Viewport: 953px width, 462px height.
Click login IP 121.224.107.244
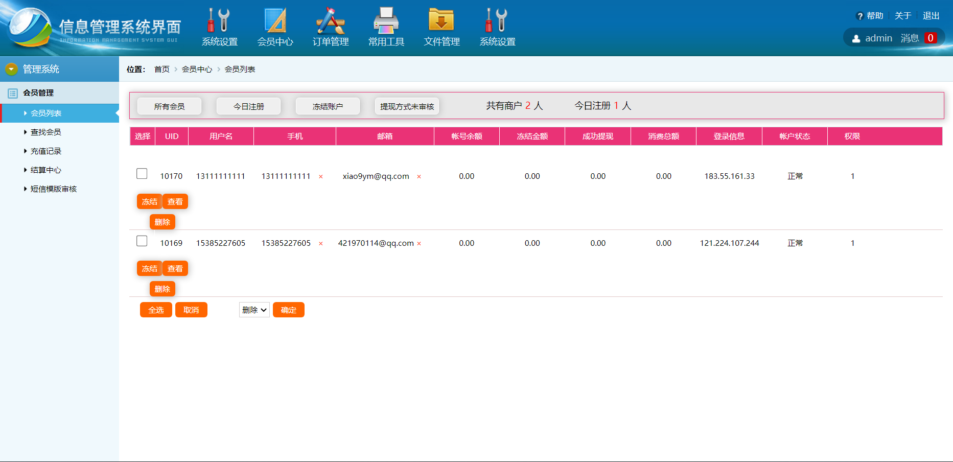(x=729, y=243)
